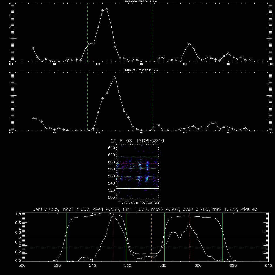Click the spectrogram image y-axis label 500
This screenshot has width=275, height=275.
pos(111,197)
